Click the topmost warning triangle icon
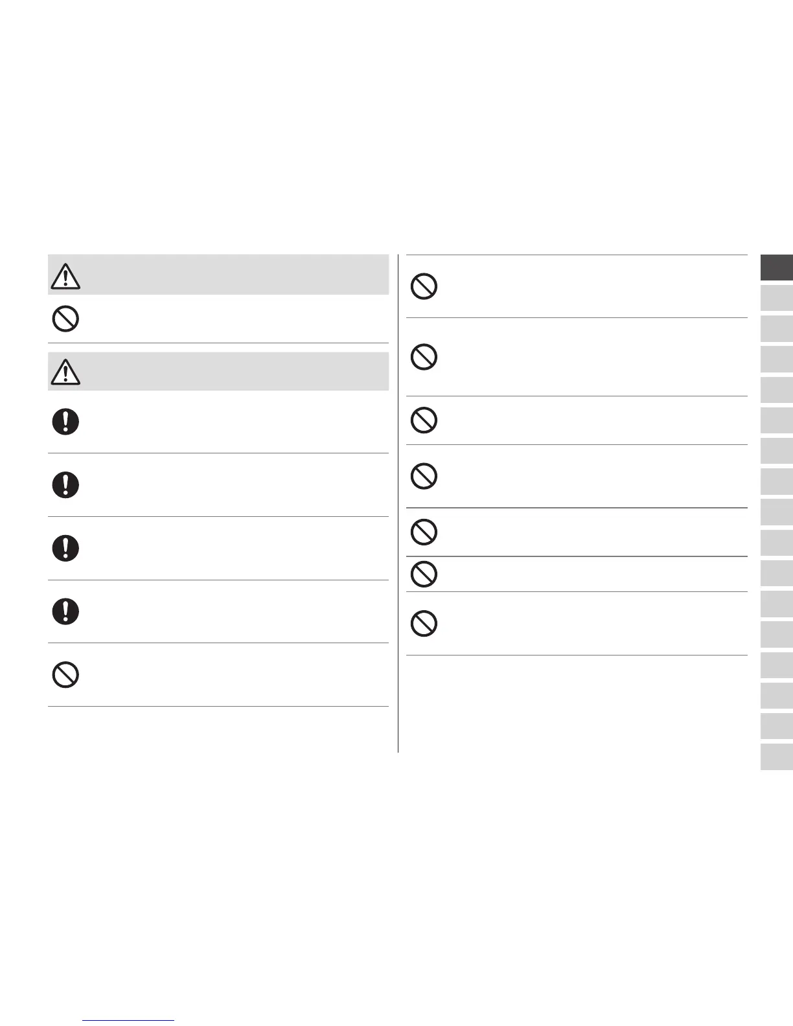This screenshot has width=793, height=1026. tap(65, 276)
